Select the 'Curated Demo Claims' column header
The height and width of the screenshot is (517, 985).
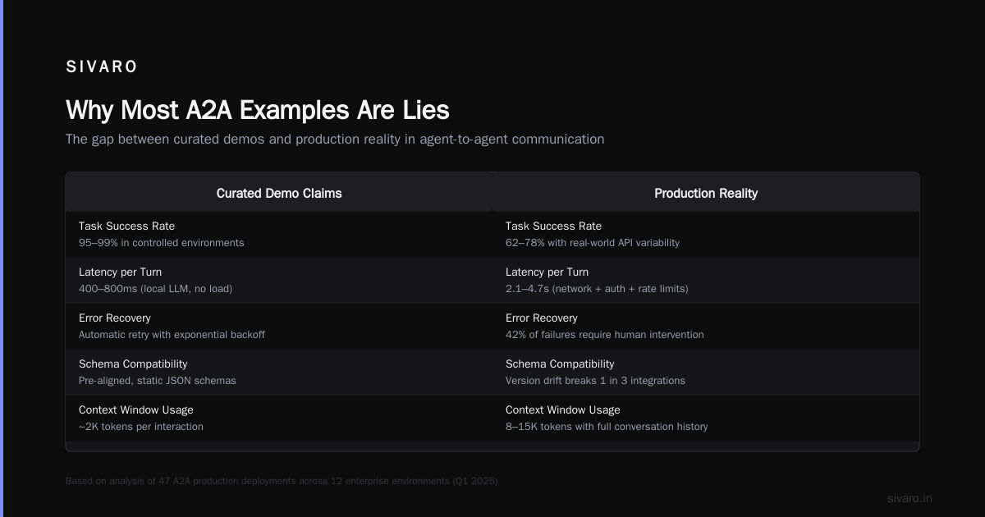coord(279,194)
